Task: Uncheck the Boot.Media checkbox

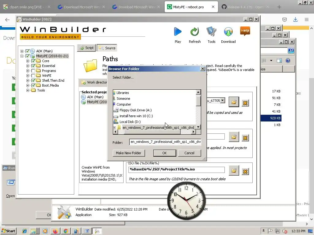Action: pyautogui.click(x=33, y=85)
